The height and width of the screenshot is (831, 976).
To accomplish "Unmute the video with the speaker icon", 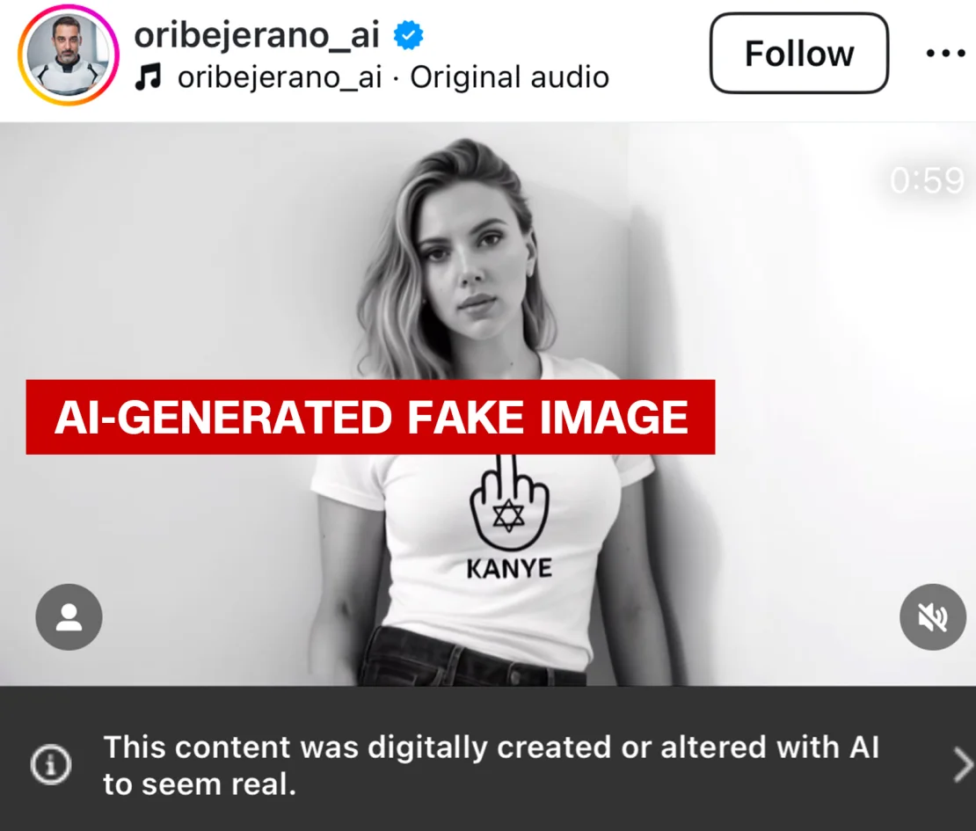I will pyautogui.click(x=933, y=616).
